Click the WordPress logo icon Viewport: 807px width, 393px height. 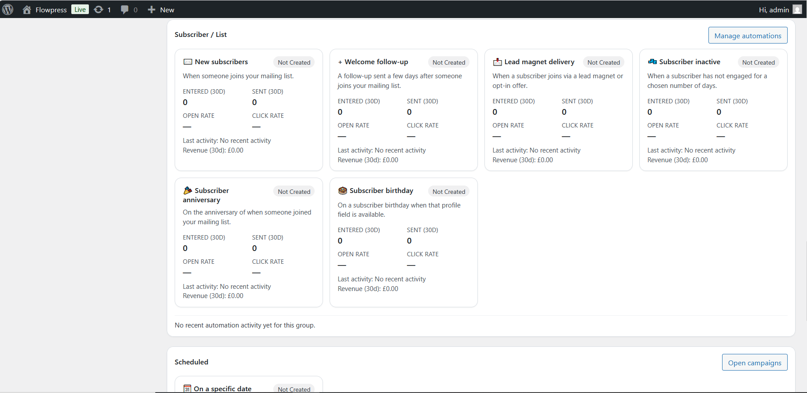point(8,10)
